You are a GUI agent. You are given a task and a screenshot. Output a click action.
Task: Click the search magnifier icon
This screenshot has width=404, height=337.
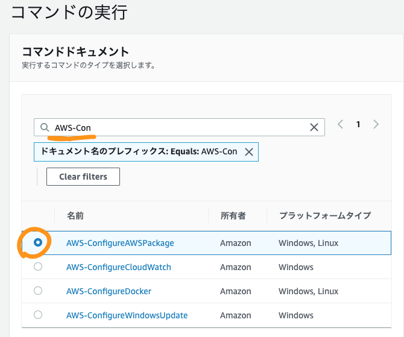pyautogui.click(x=45, y=127)
